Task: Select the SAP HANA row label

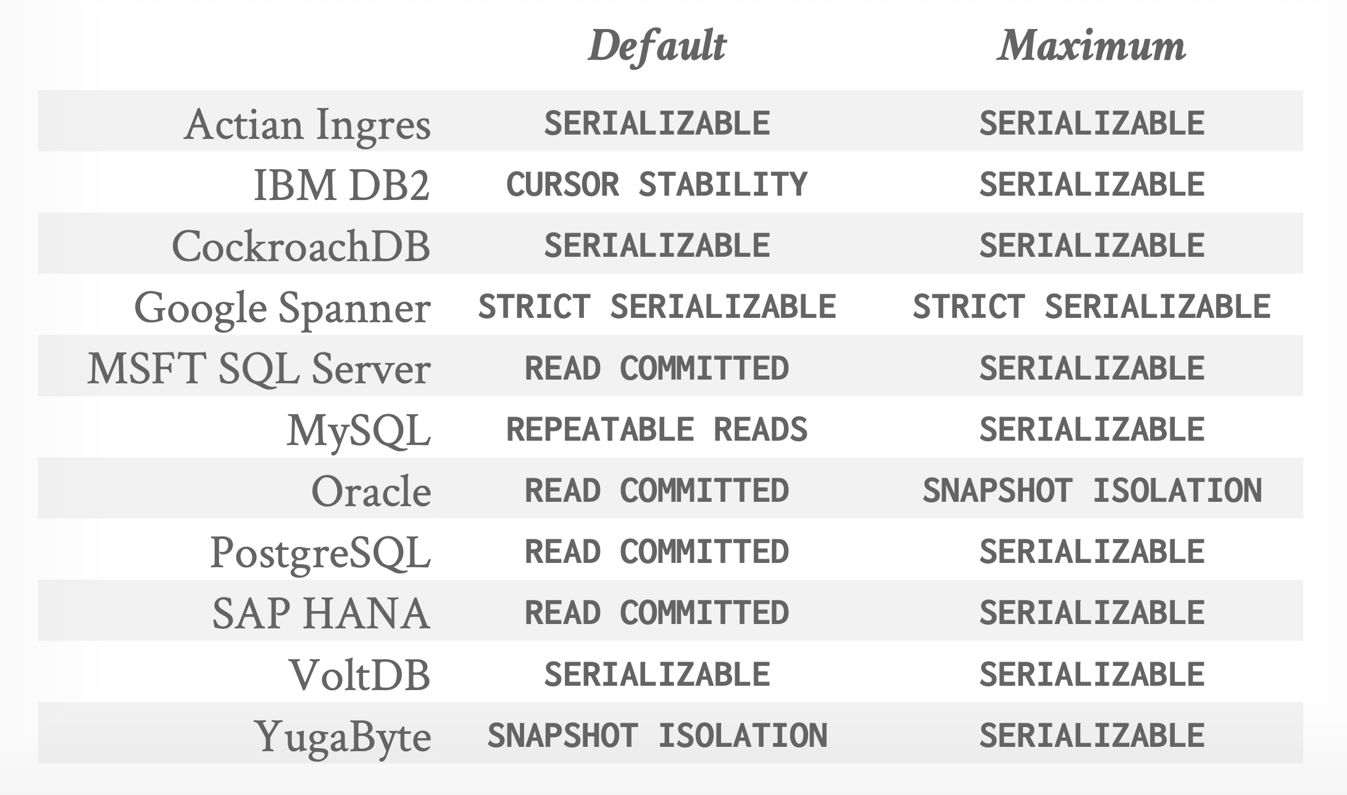Action: 321,613
